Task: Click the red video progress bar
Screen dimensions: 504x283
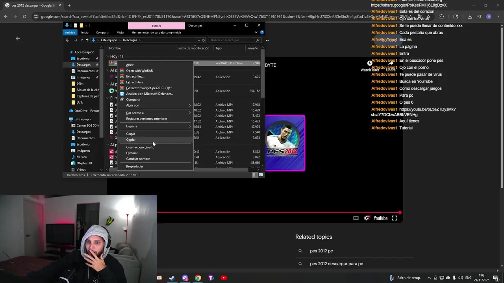Action: click(278, 213)
